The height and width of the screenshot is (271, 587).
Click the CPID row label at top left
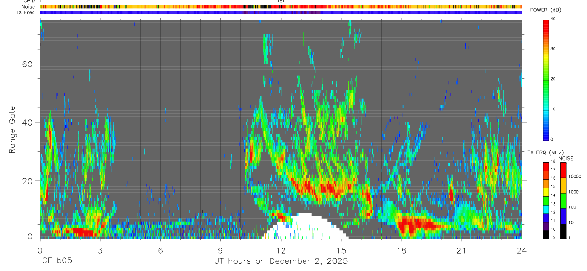tap(30, 1)
